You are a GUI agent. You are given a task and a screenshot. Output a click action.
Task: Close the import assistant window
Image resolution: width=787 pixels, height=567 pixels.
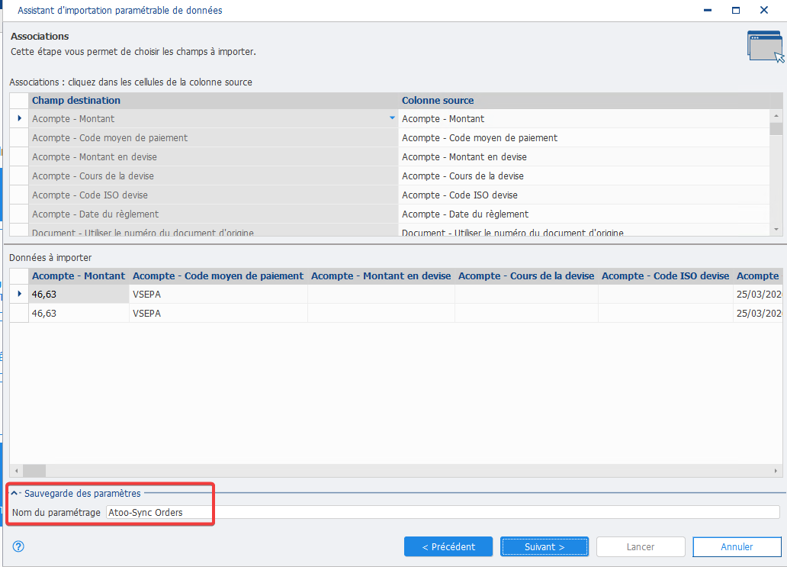click(x=764, y=10)
